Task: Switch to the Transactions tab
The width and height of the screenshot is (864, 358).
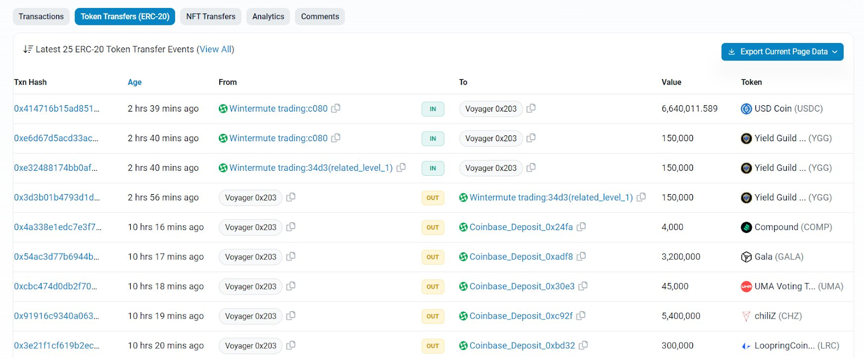Action: 41,17
